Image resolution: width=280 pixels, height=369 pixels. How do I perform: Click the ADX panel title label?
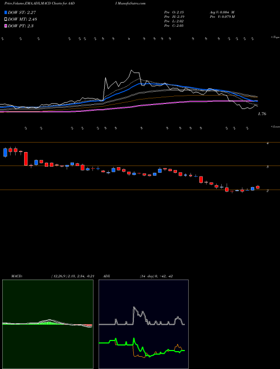[106, 276]
